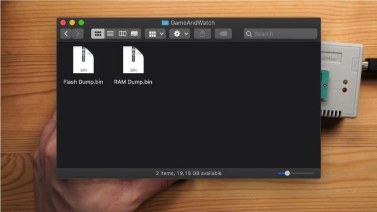Click the icon size slider handle

coord(287,173)
